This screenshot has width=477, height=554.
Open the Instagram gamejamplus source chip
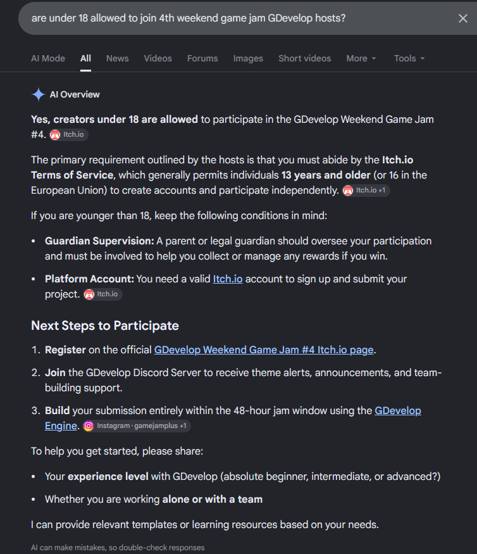(137, 425)
